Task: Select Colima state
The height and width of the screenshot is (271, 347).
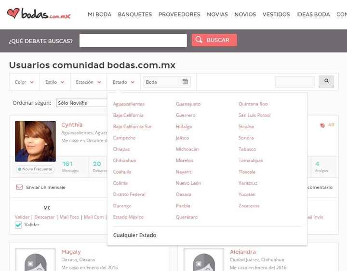Action: coord(120,183)
